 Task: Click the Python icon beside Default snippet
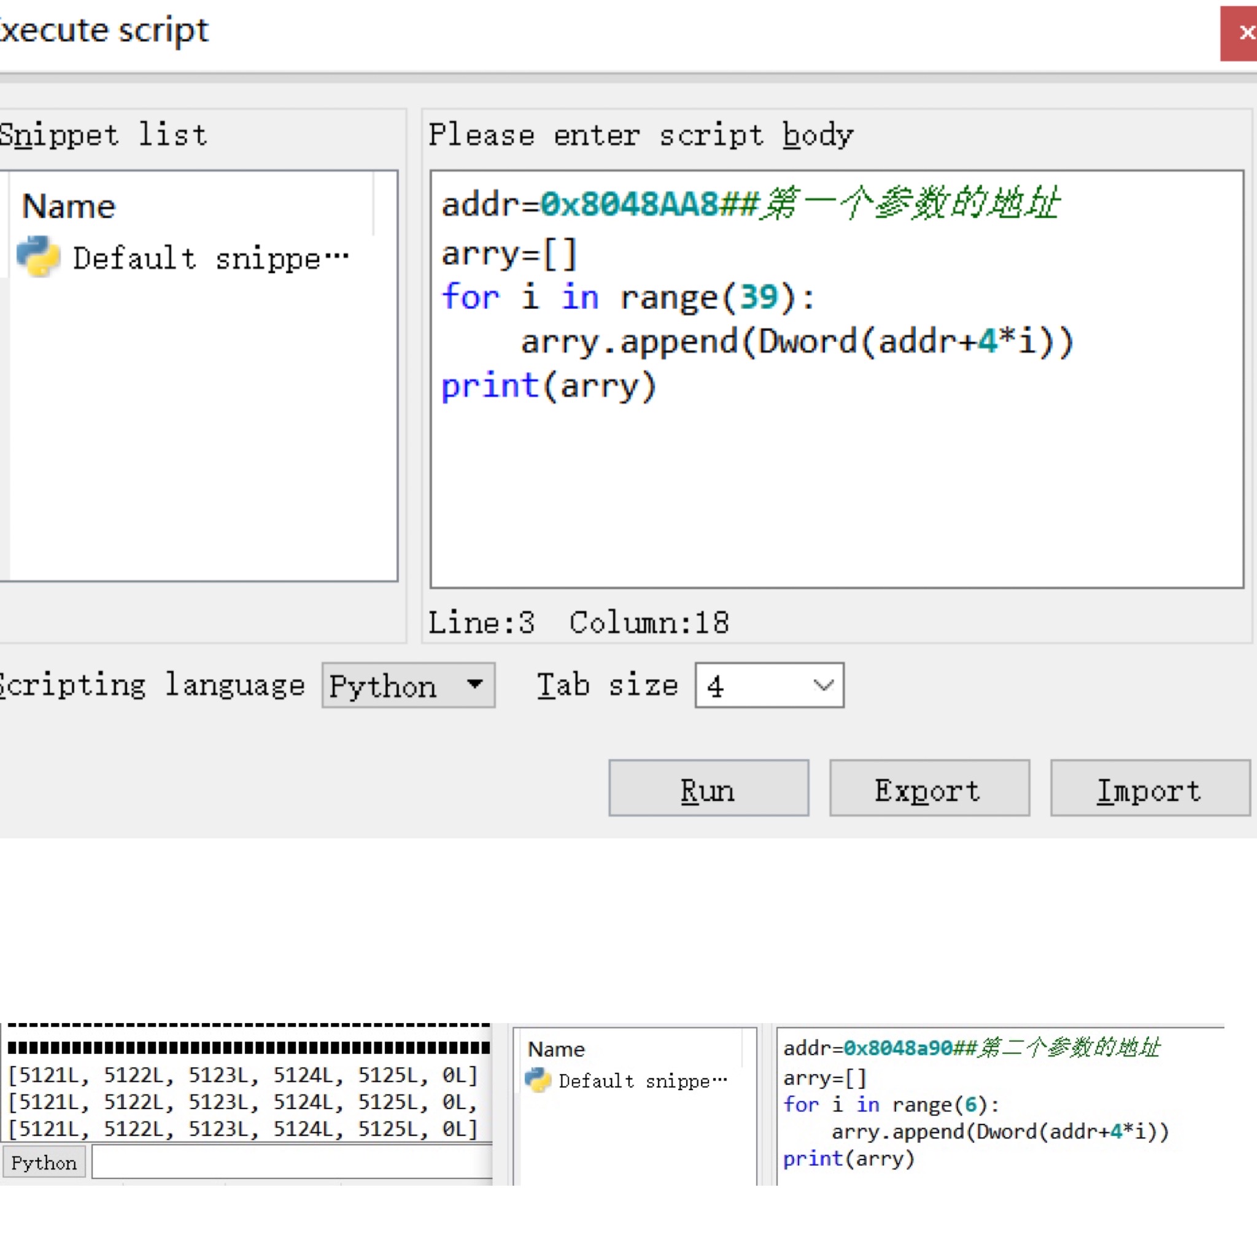37,257
